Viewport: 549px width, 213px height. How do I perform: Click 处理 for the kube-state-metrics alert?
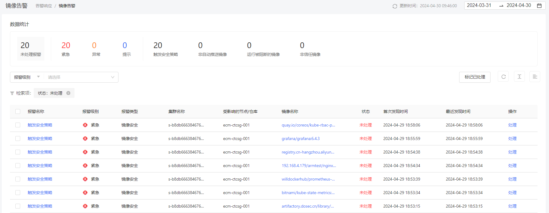point(512,193)
